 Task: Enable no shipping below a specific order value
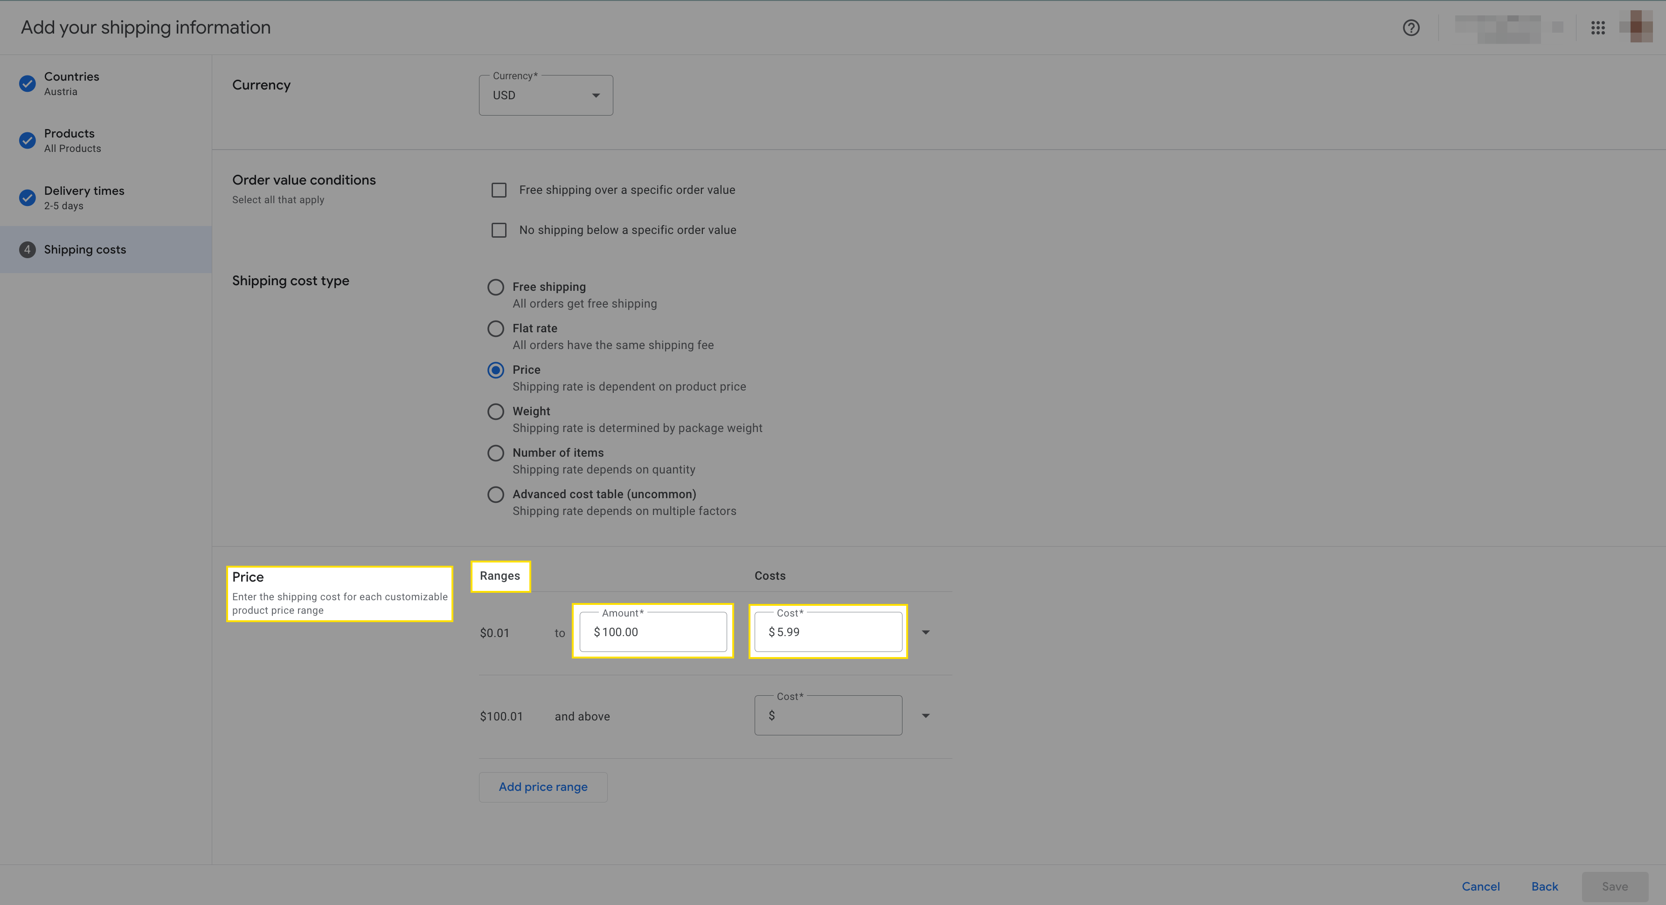(x=499, y=230)
